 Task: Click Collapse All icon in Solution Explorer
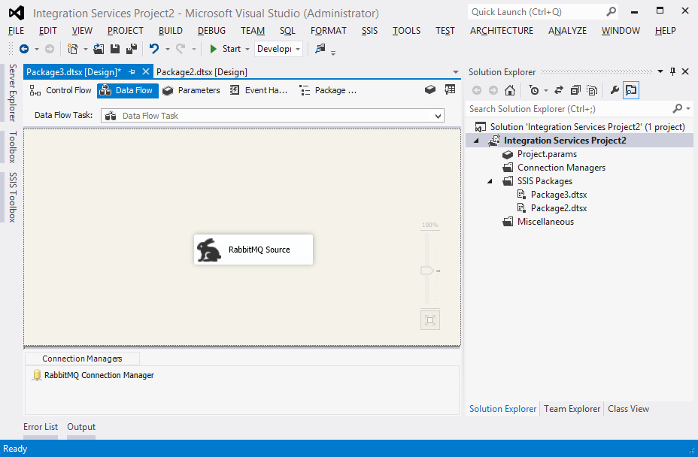(575, 90)
